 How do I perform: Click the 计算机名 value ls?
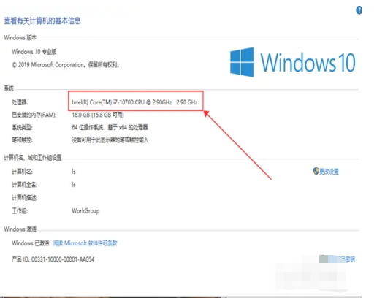(x=74, y=172)
